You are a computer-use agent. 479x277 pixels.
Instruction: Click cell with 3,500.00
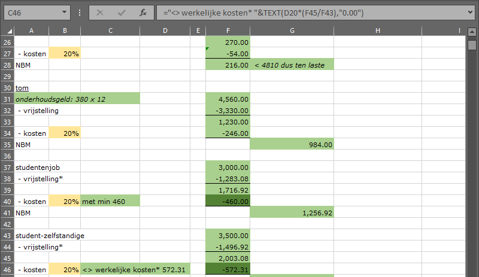[228, 236]
